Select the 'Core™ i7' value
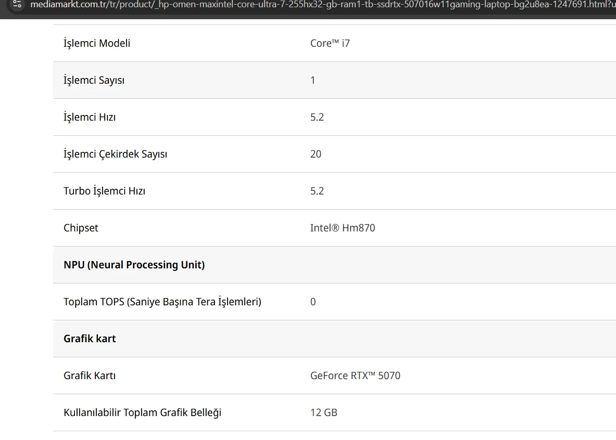This screenshot has width=616, height=440. 330,43
